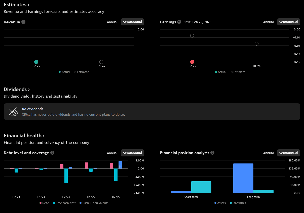Click the 'H1 '24' label on debt chart
304x213 pixels.
click(x=41, y=197)
